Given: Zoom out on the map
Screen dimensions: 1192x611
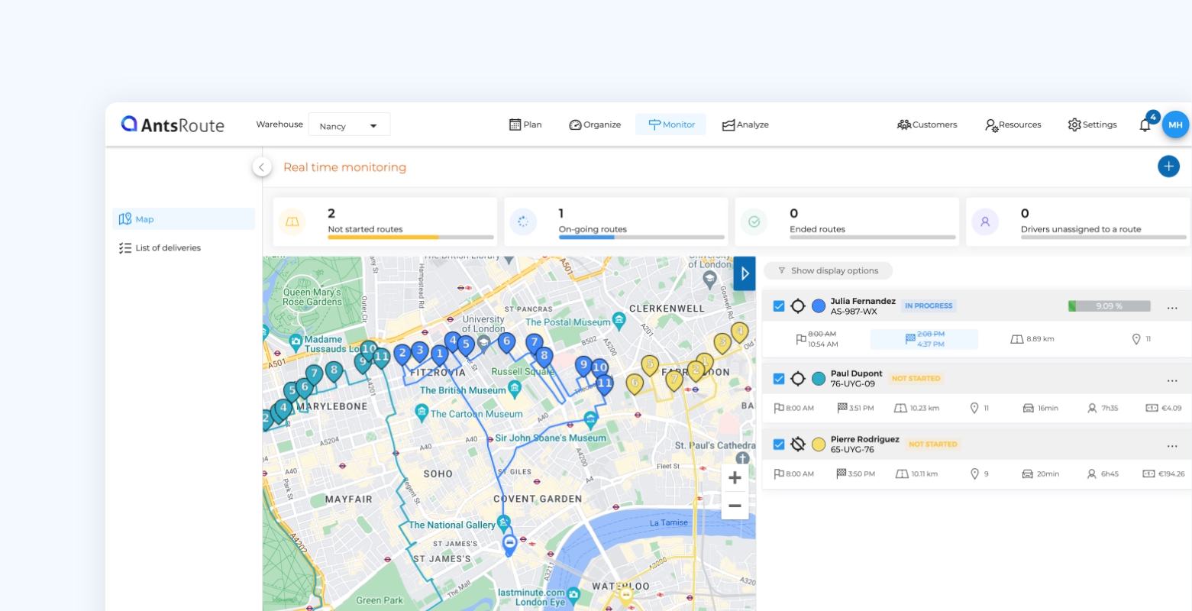Looking at the screenshot, I should click(735, 506).
